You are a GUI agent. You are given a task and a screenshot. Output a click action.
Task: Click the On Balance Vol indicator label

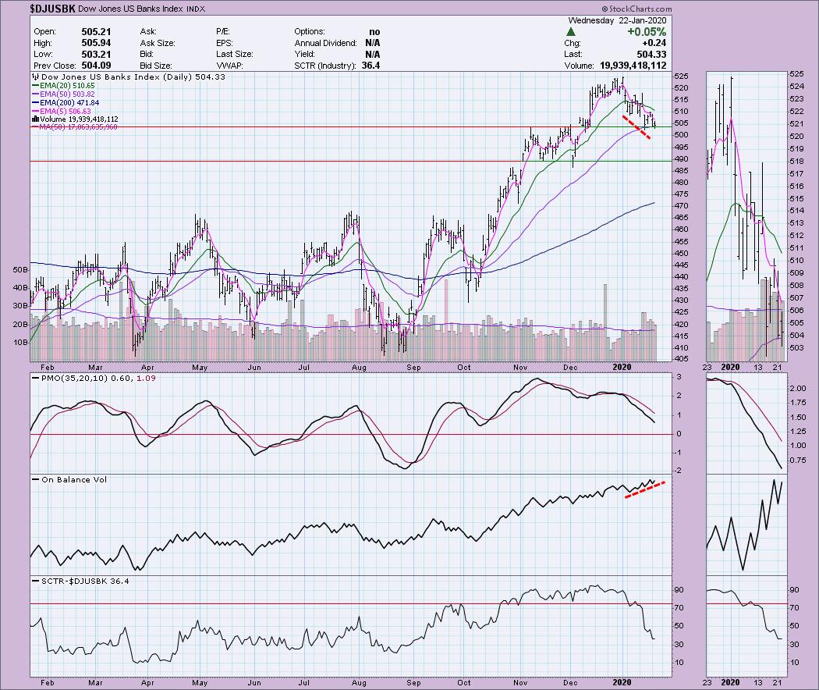point(69,479)
